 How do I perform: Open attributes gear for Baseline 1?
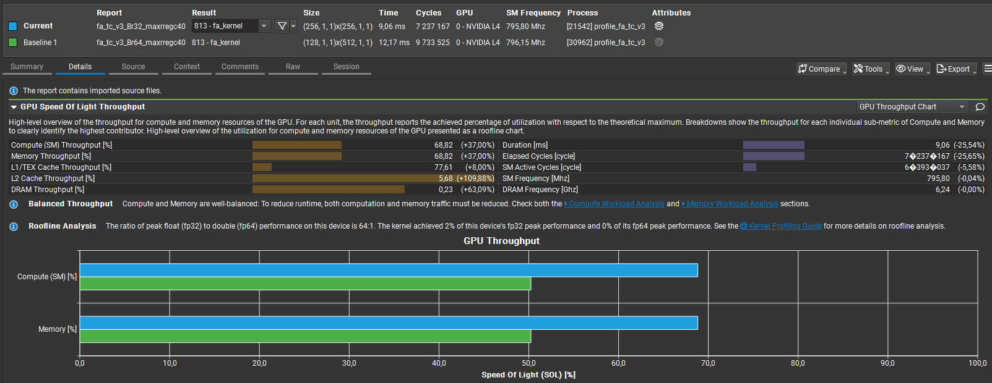(x=659, y=42)
